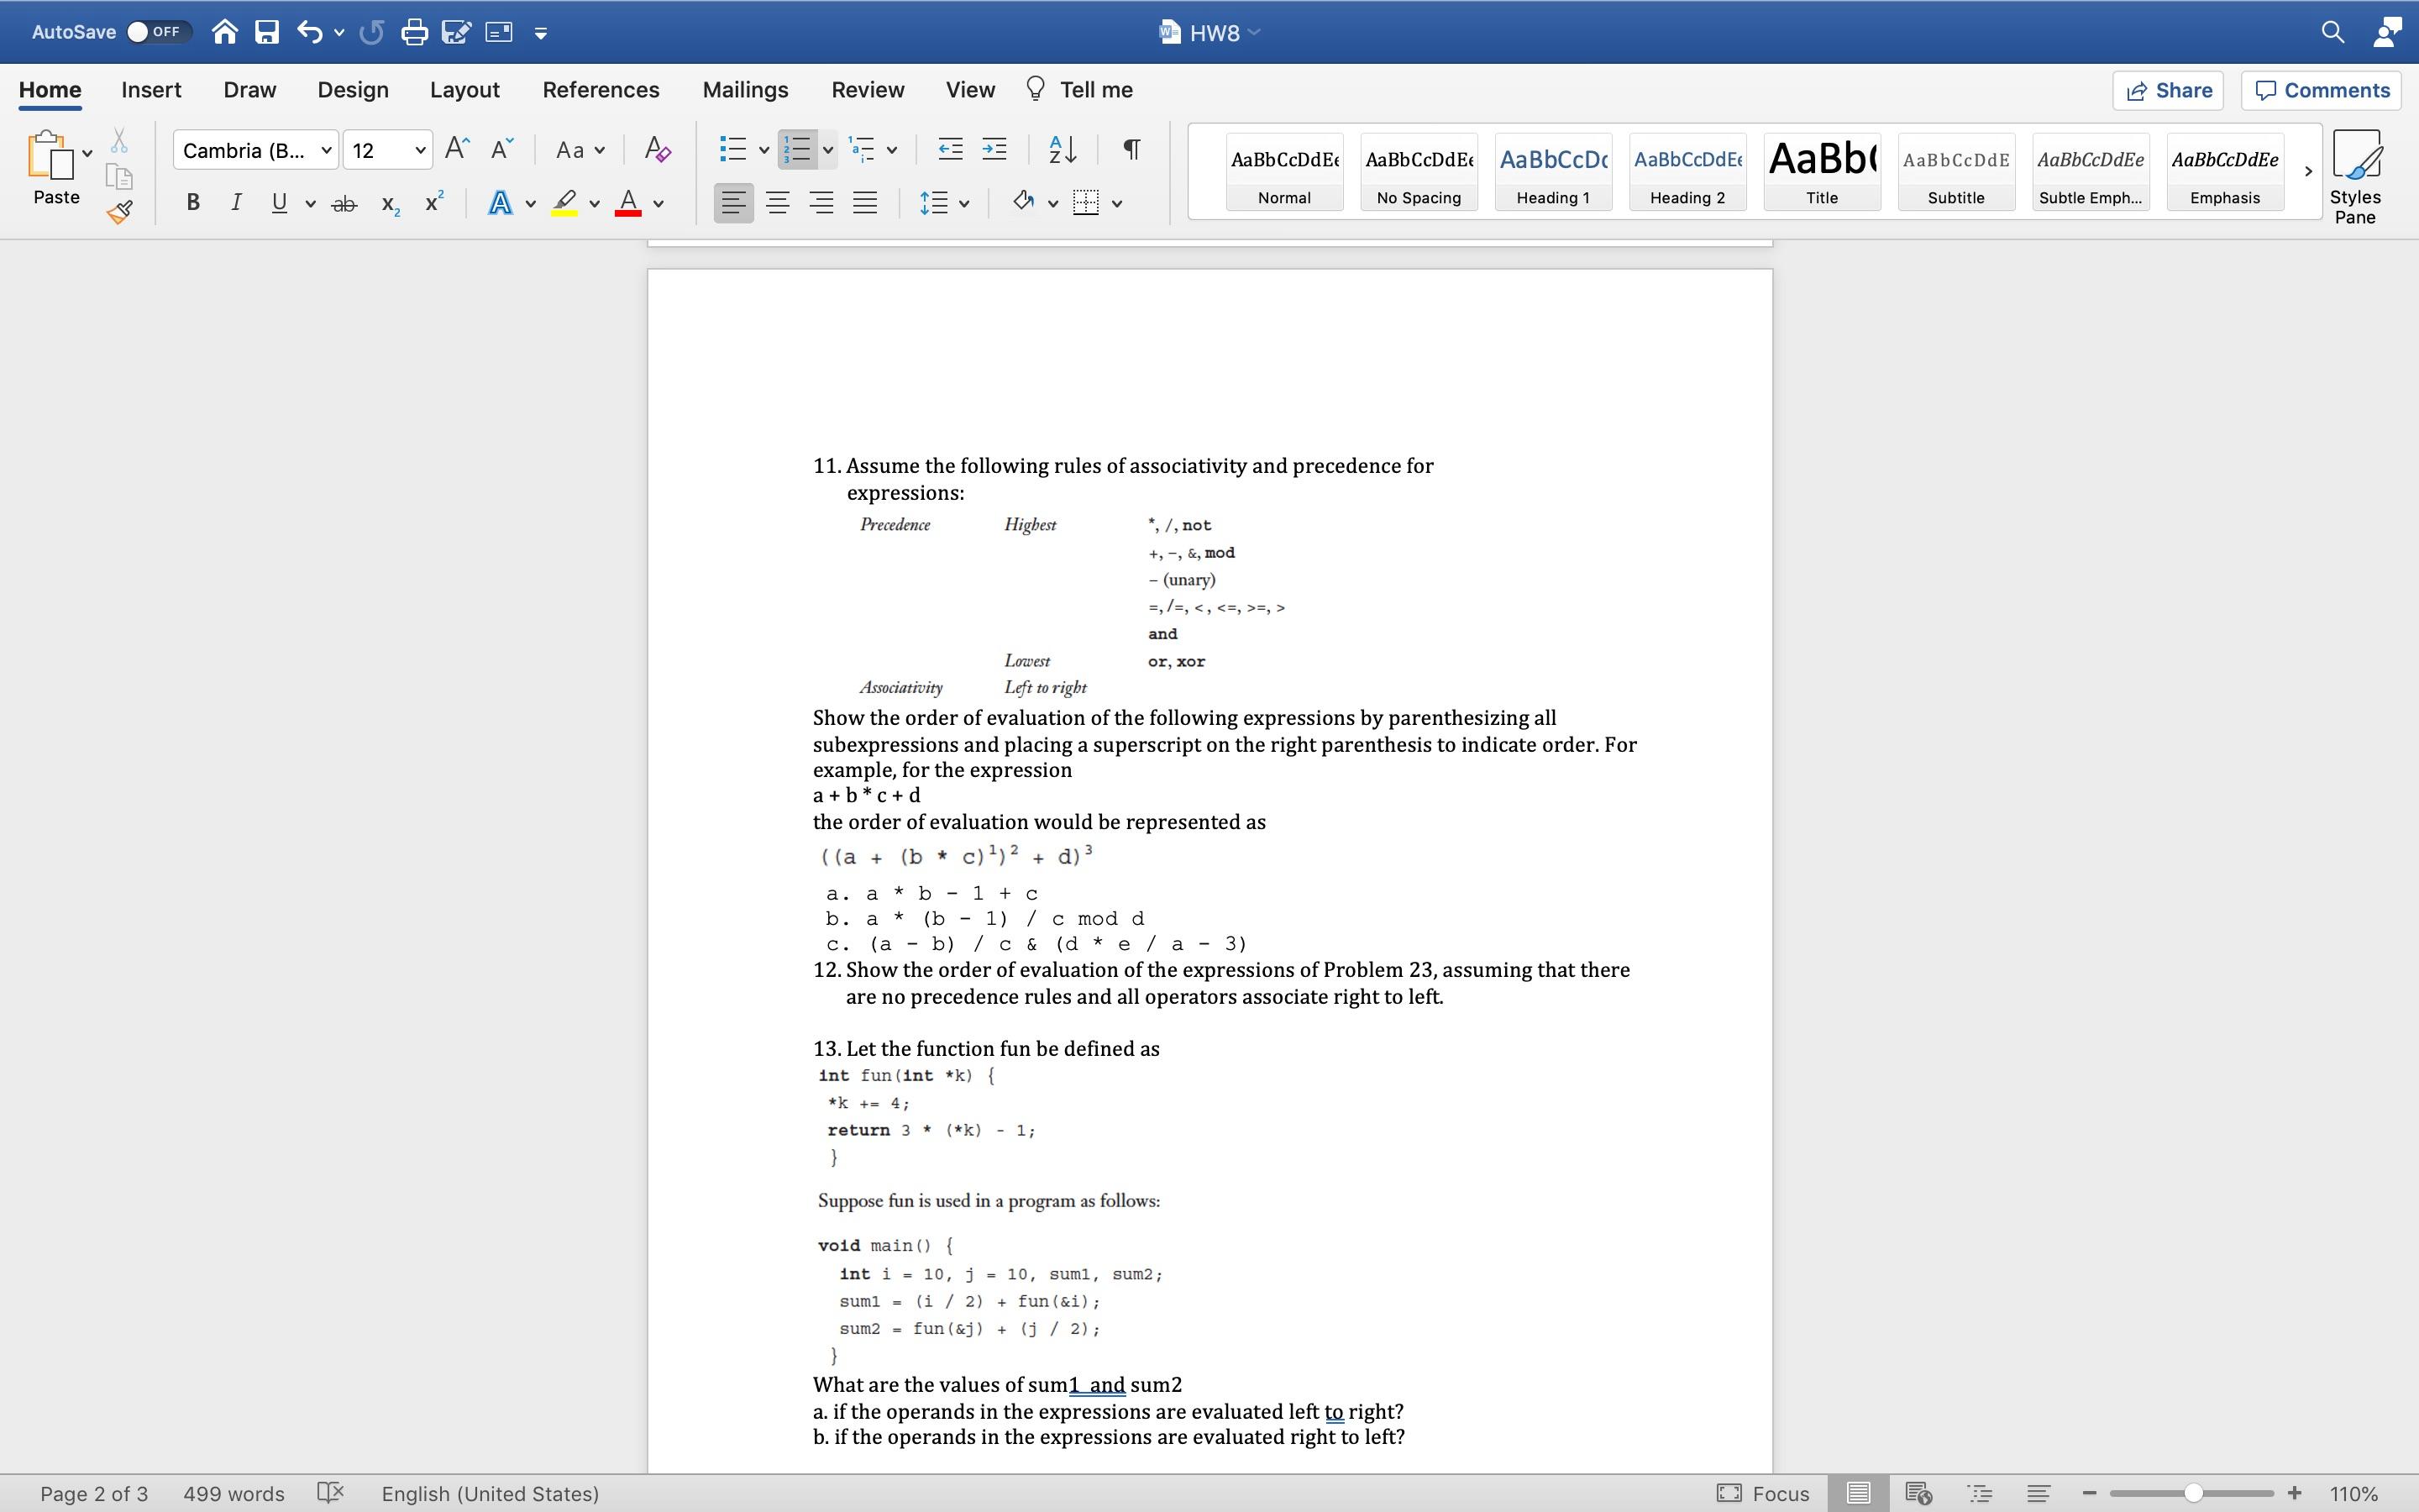
Task: Click the Tell me search button
Action: 1082,91
